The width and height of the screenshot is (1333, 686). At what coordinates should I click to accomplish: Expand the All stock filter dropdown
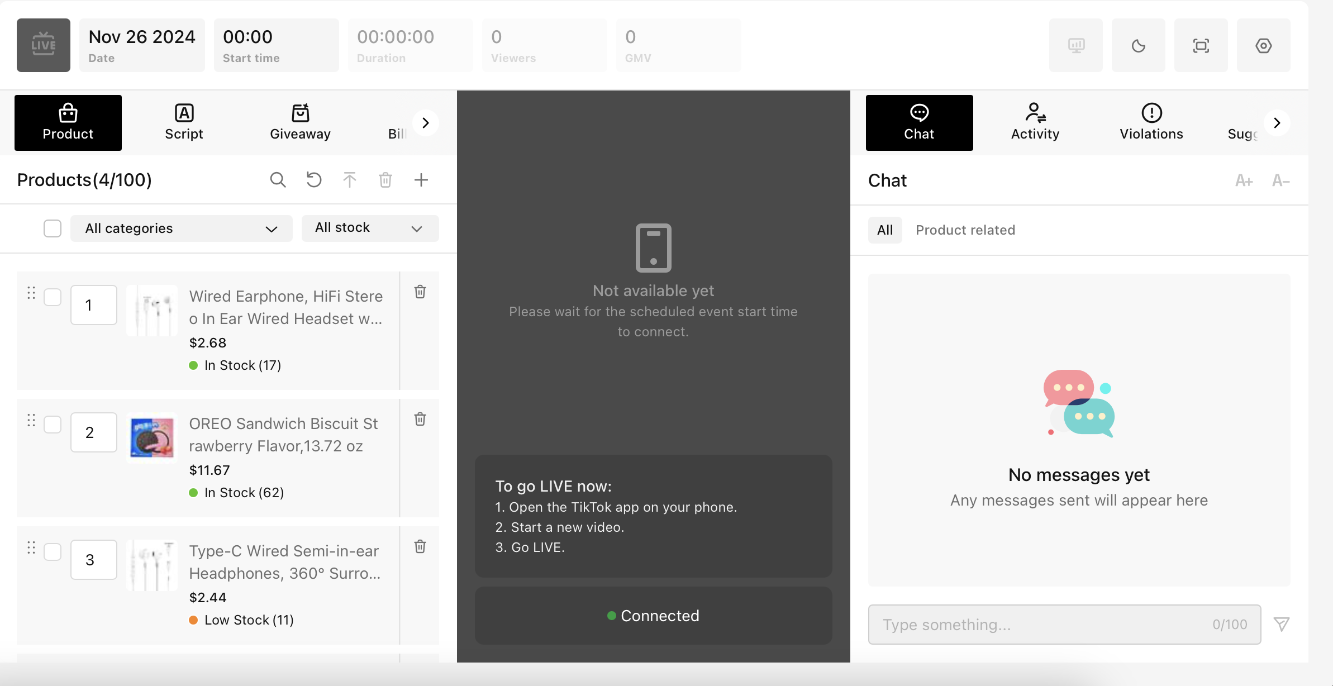[370, 228]
